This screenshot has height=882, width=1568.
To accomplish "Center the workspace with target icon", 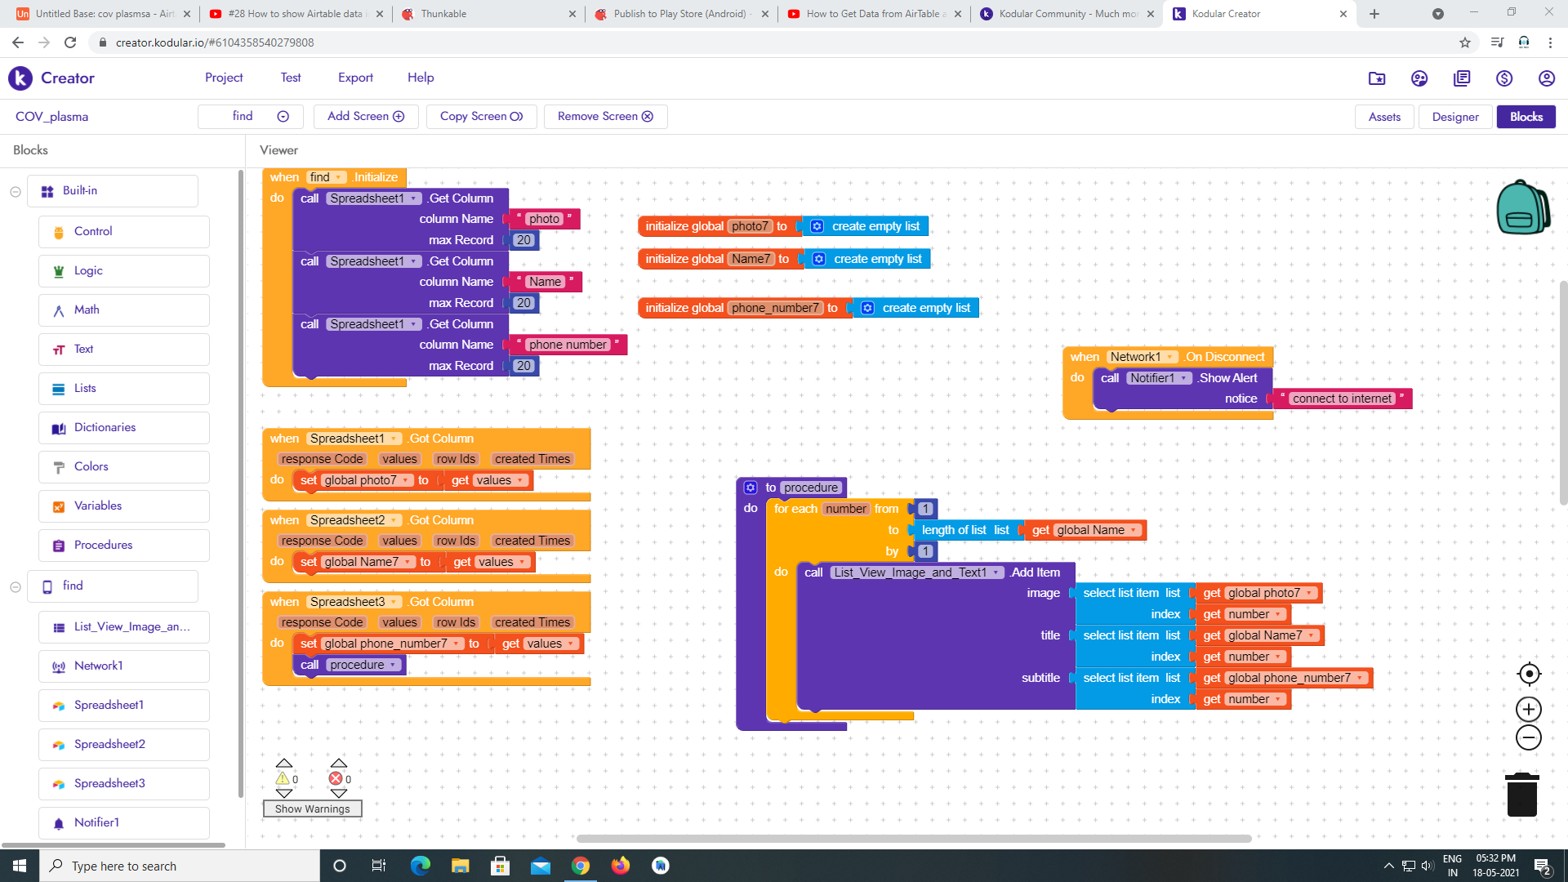I will click(1528, 674).
